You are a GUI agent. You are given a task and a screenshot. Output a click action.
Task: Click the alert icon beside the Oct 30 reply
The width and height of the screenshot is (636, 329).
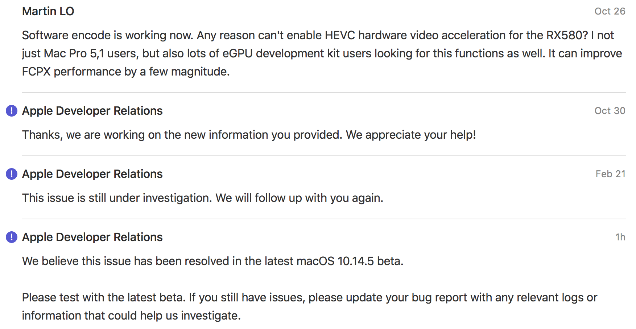point(12,111)
